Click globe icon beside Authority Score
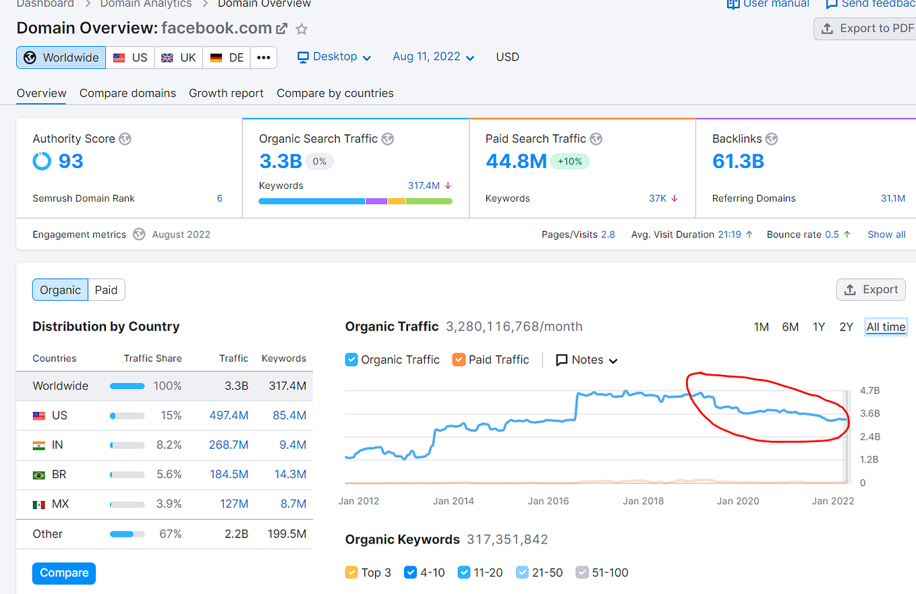916x594 pixels. coord(125,139)
